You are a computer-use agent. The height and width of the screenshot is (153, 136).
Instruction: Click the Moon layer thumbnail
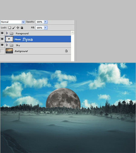(x=9, y=39)
